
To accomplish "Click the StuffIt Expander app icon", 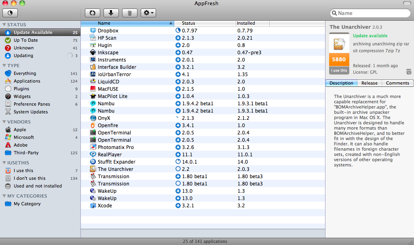I will [93, 162].
